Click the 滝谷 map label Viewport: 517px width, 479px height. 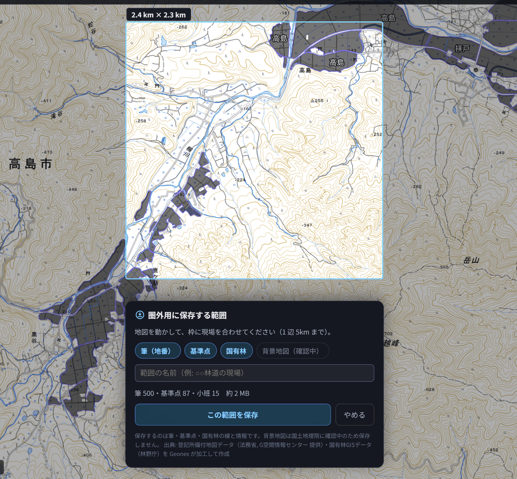tap(57, 115)
